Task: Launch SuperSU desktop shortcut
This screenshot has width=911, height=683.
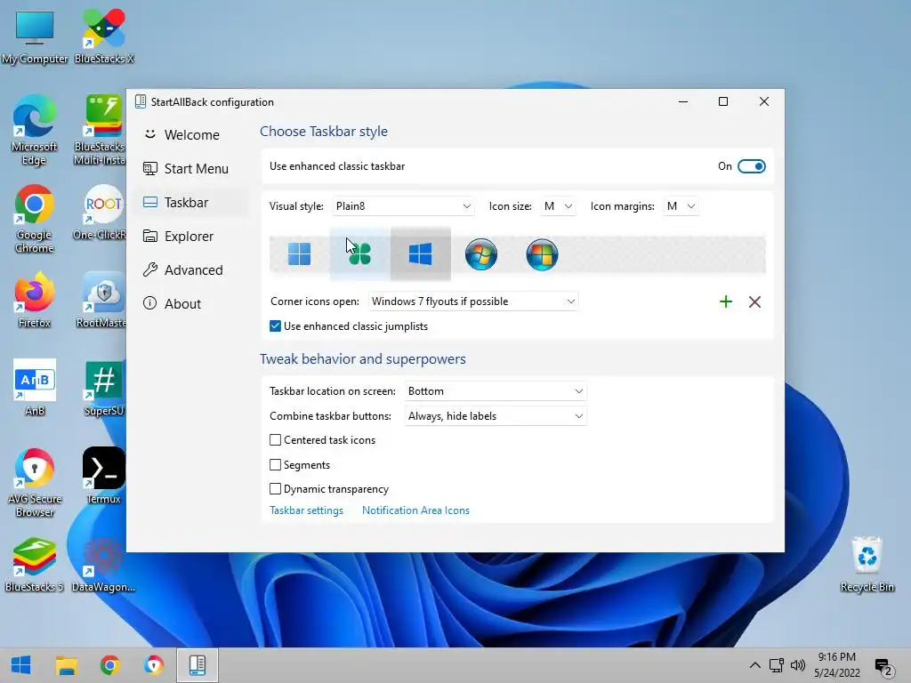Action: [x=104, y=389]
